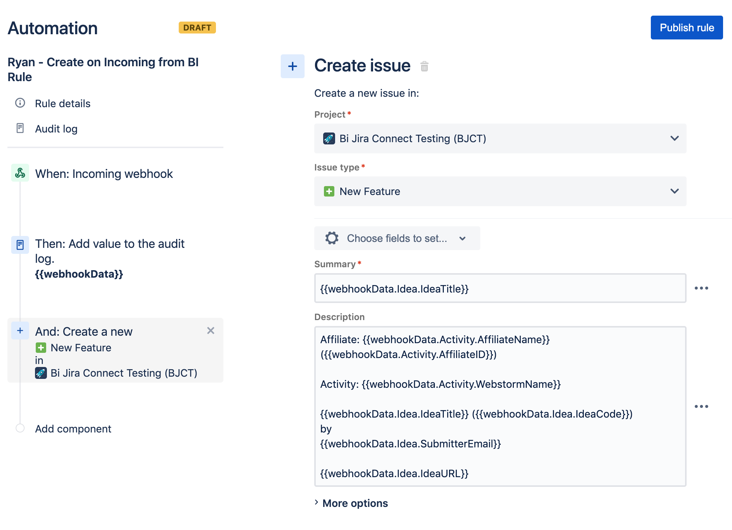Open the Issue type dropdown
Screen dimensions: 732x530
(500, 191)
